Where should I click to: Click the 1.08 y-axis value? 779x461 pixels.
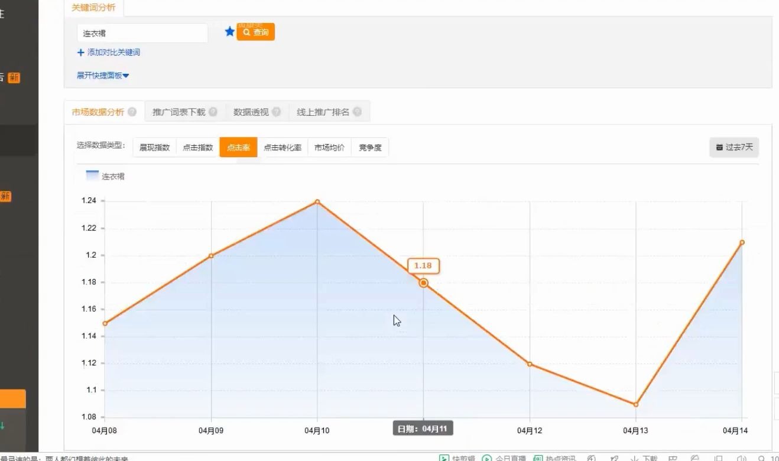[89, 417]
